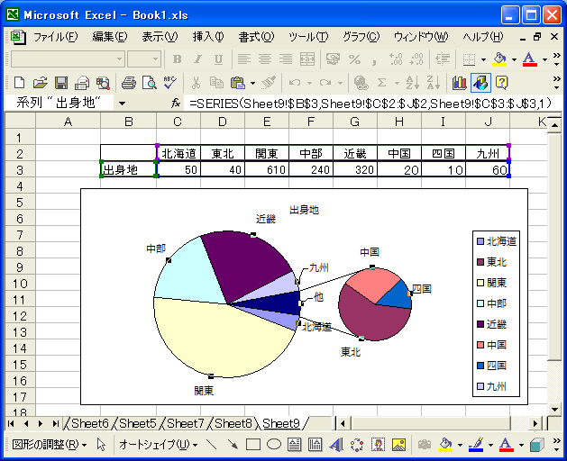Select the Oval drawing tool
The height and width of the screenshot is (461, 567).
coord(274,445)
